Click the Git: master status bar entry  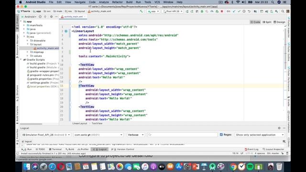tap(273, 153)
